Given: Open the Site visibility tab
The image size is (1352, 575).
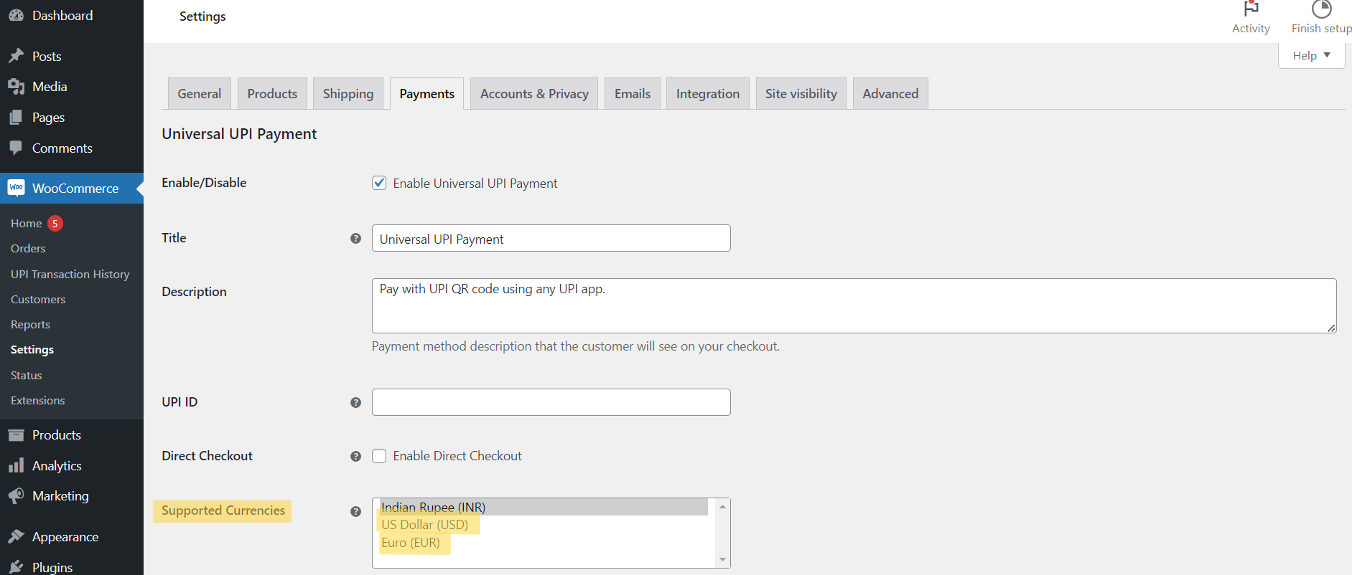Looking at the screenshot, I should pos(801,94).
